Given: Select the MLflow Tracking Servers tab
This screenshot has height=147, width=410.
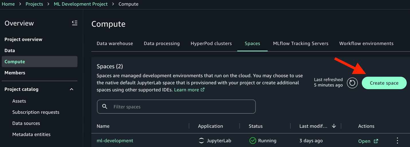Looking at the screenshot, I should click(x=301, y=43).
